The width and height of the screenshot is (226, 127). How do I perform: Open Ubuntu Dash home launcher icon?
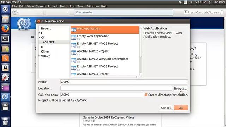coord(5,9)
